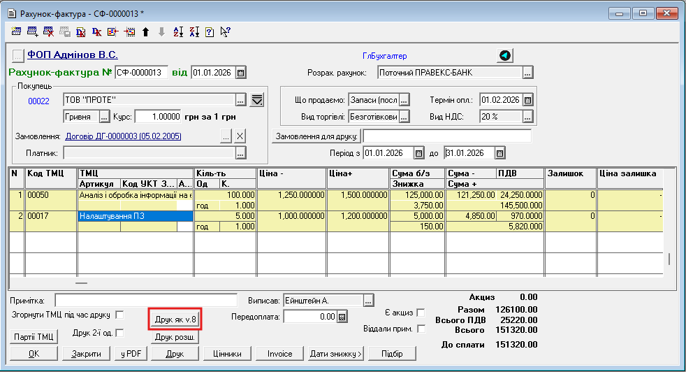Screen dimensions: 686x372
Task: Click the sort descending Z-A icon
Action: (x=194, y=31)
